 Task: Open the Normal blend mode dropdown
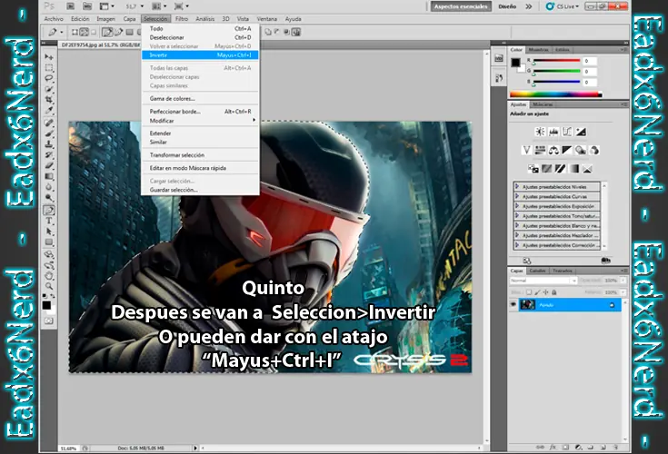(x=543, y=281)
